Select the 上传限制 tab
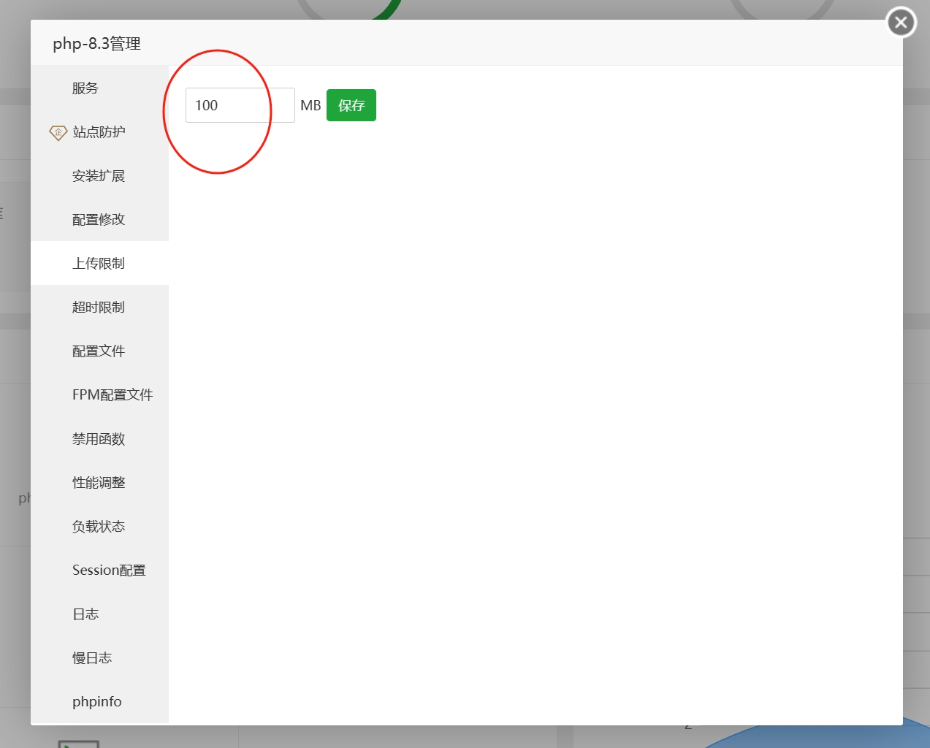930x748 pixels. 99,263
